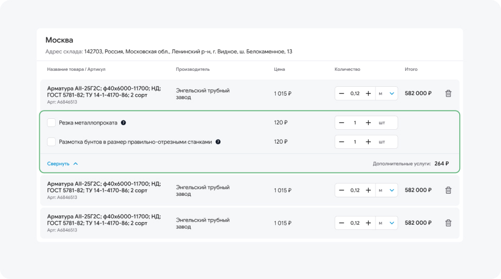This screenshot has height=279, width=501.
Task: Open unit dropdown in second Арматура row
Action: pyautogui.click(x=387, y=190)
